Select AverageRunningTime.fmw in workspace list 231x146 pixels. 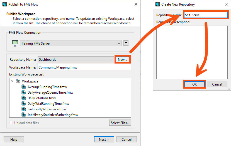[x=47, y=87]
